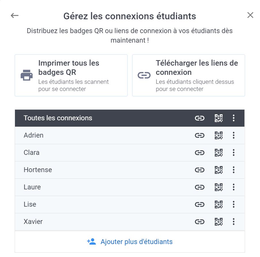
Task: Expand more options for all connections
Action: pyautogui.click(x=234, y=118)
